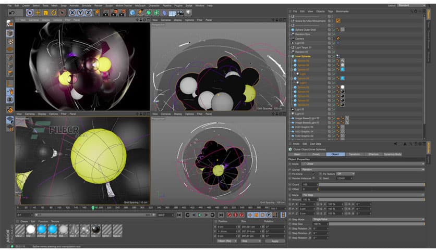This screenshot has height=252, width=436.
Task: Open cloner Mode dropdown showing Linear
Action: [x=363, y=164]
